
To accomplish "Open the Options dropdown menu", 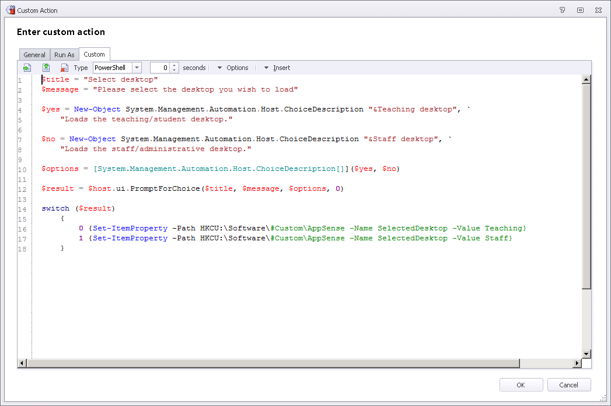I will 233,68.
